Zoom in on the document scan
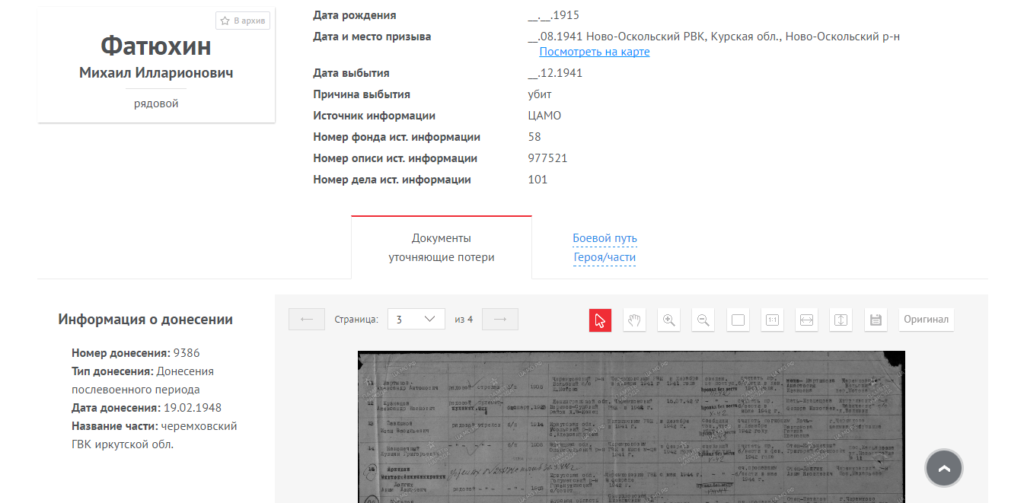 [x=669, y=320]
